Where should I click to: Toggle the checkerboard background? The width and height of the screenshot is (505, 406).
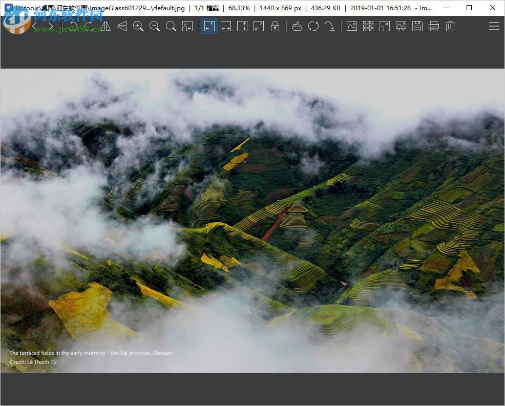click(368, 26)
